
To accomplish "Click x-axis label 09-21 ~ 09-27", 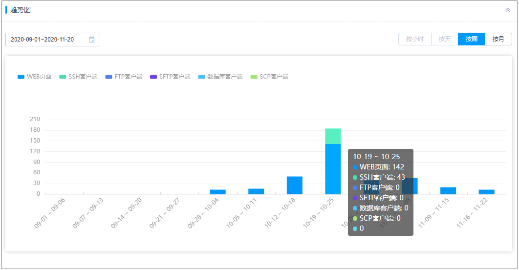I will pyautogui.click(x=165, y=213).
